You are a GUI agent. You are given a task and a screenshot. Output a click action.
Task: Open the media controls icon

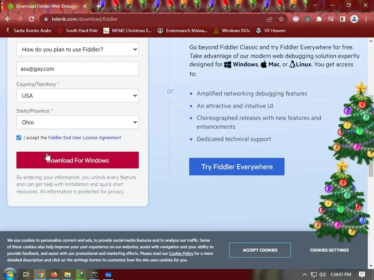[x=331, y=19]
